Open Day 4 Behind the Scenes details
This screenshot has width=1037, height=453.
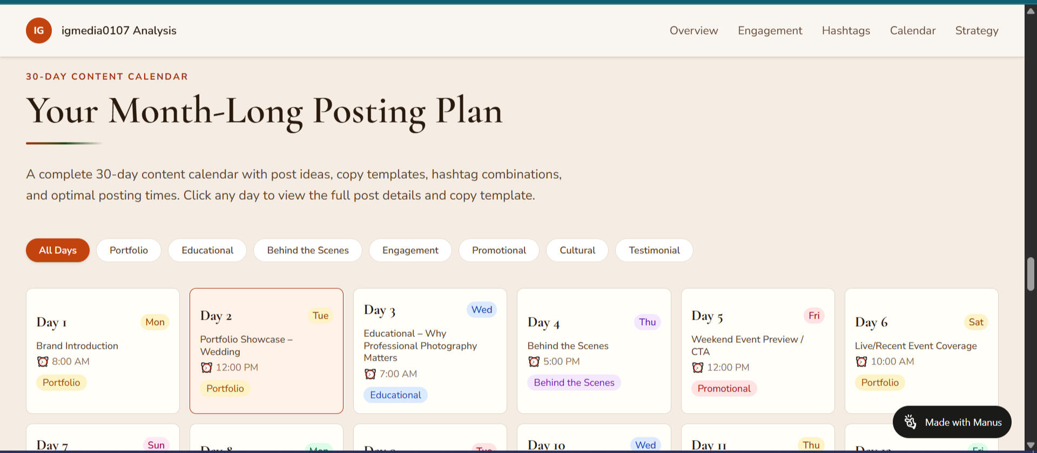pyautogui.click(x=594, y=351)
